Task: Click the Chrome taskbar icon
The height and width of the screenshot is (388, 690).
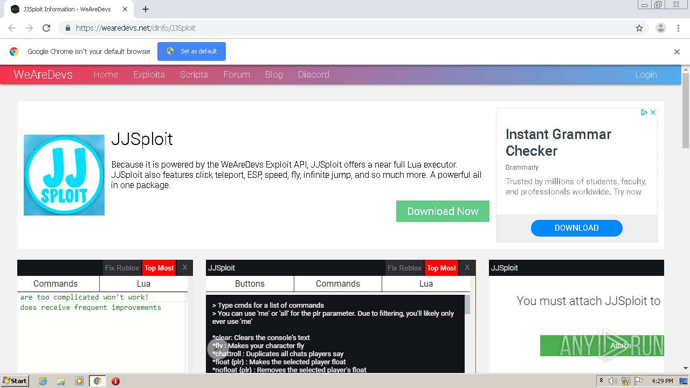Action: click(97, 381)
